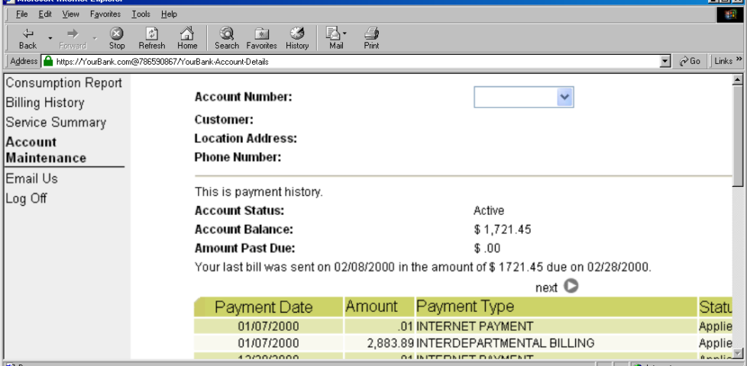Click the Windows logo throbber
This screenshot has width=747, height=366.
[730, 14]
